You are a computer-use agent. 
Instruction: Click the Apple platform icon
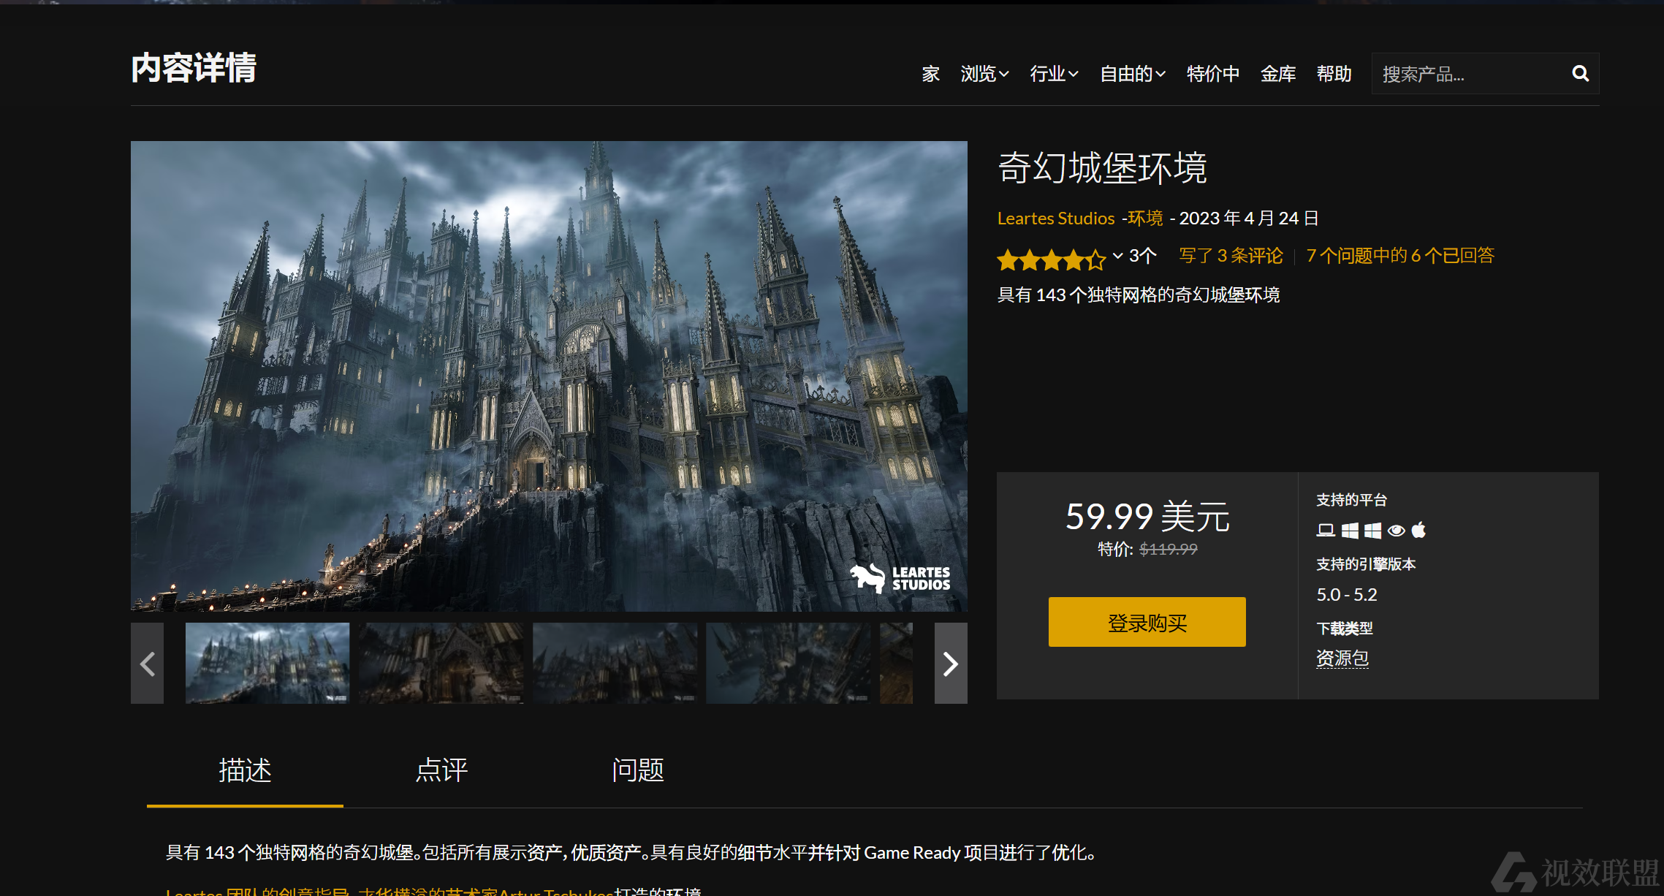(x=1418, y=529)
